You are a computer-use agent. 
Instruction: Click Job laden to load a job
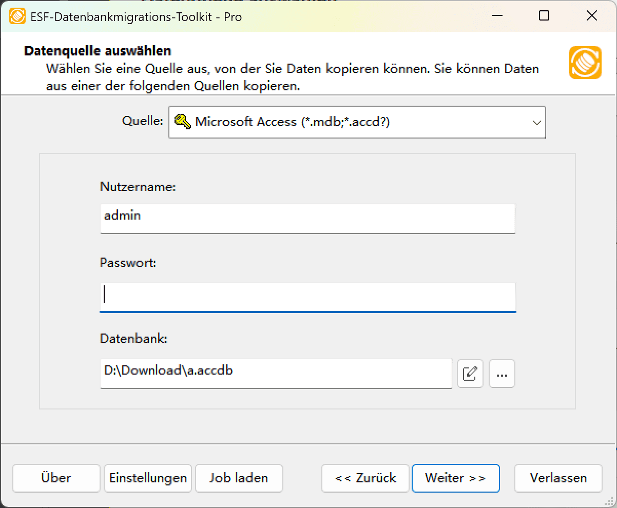[x=239, y=478]
